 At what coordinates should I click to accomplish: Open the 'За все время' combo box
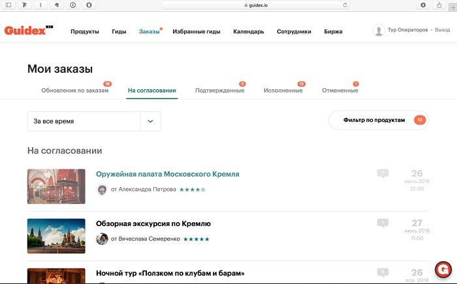[x=84, y=121]
